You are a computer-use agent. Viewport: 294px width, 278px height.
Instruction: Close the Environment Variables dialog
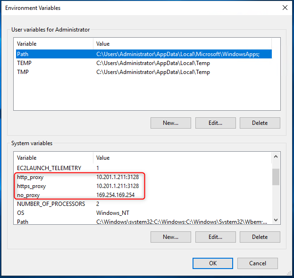coord(285,8)
